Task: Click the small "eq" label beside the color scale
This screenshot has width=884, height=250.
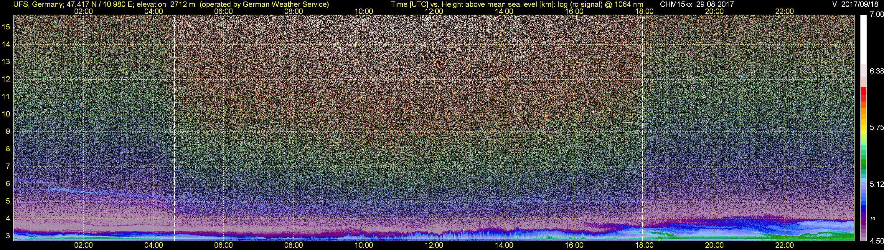Action: coord(873,218)
